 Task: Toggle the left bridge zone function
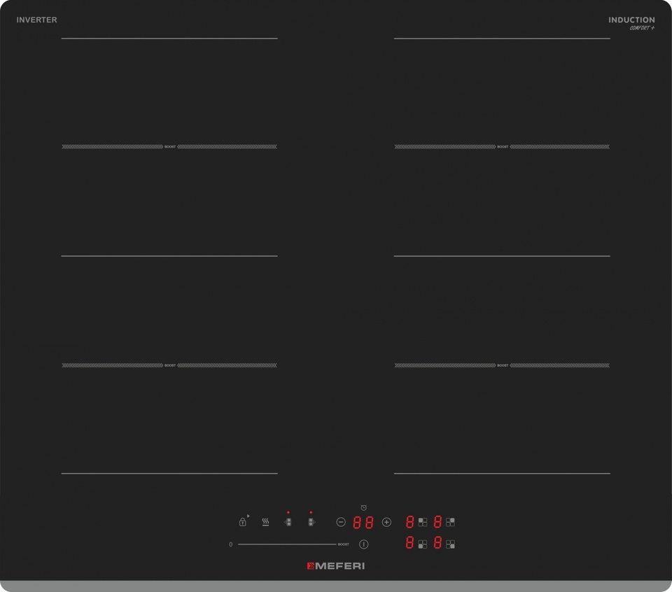tap(288, 522)
